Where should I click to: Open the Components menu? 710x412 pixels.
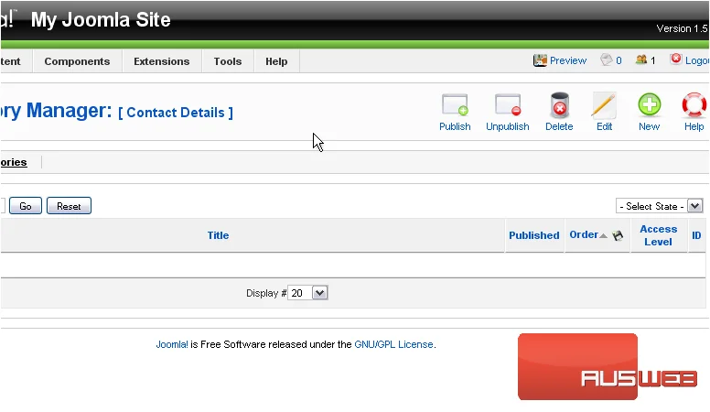tap(77, 61)
